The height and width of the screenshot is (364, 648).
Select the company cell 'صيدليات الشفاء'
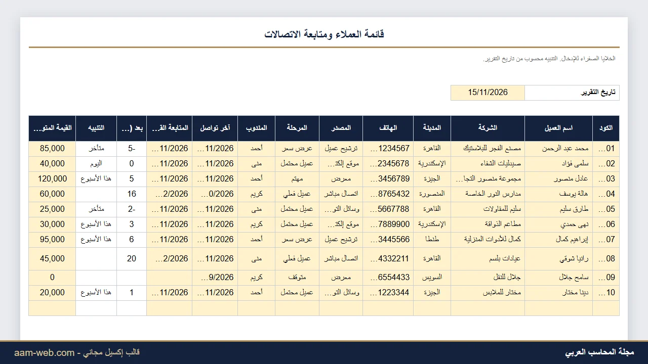click(x=488, y=164)
